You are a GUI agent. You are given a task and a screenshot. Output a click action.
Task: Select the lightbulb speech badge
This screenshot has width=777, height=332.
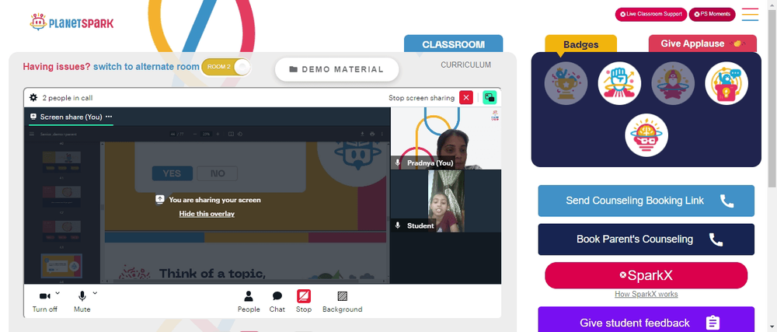(x=726, y=83)
